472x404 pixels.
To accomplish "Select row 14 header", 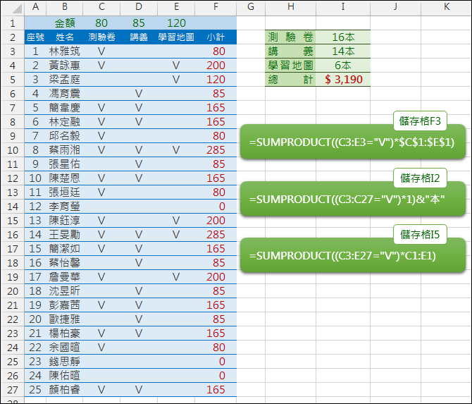I will click(x=13, y=207).
